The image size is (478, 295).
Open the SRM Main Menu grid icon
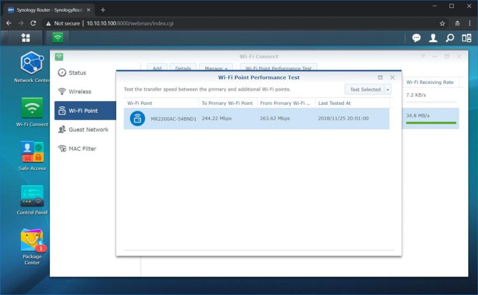[x=26, y=38]
